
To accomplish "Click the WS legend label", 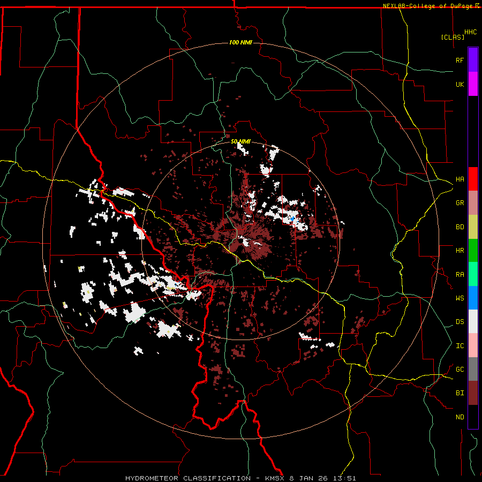I will pyautogui.click(x=460, y=298).
